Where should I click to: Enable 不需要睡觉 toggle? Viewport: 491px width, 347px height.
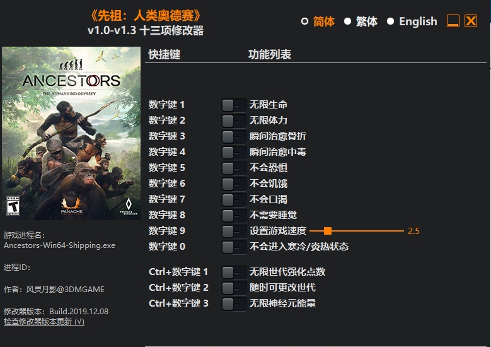pyautogui.click(x=234, y=216)
